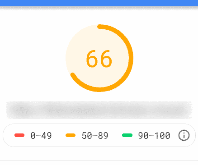Click the orange gauge arc's right side
Viewport: 198px width, 165px height.
131,58
